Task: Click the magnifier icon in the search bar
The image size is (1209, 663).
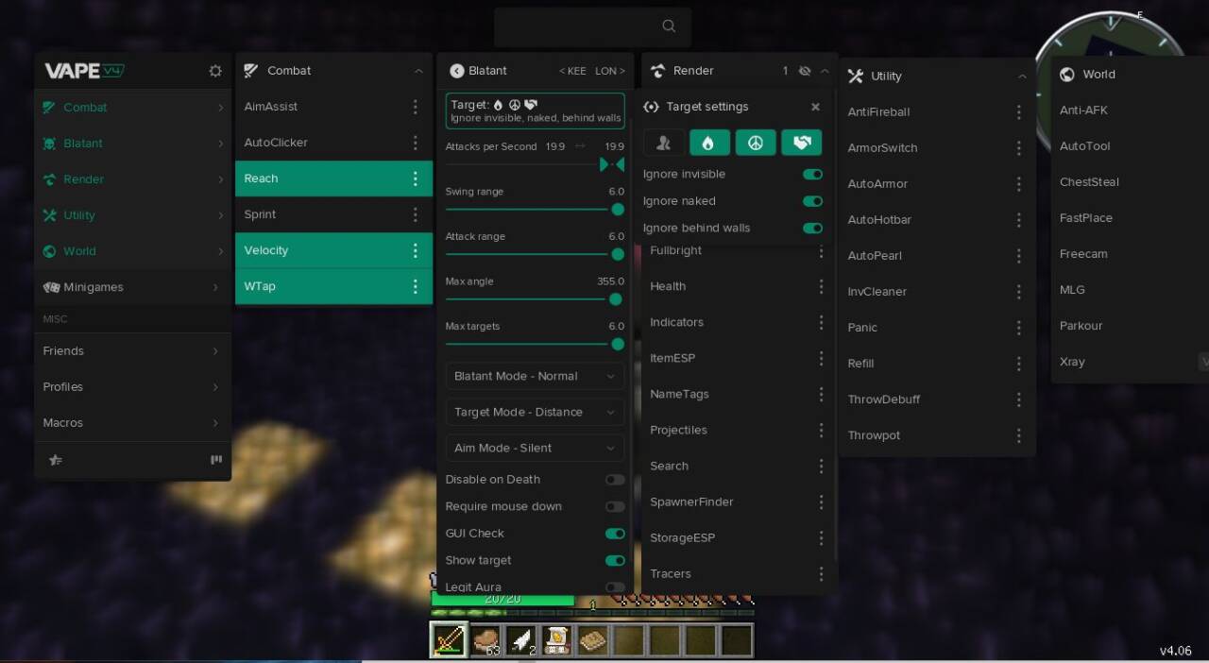Action: click(x=669, y=26)
